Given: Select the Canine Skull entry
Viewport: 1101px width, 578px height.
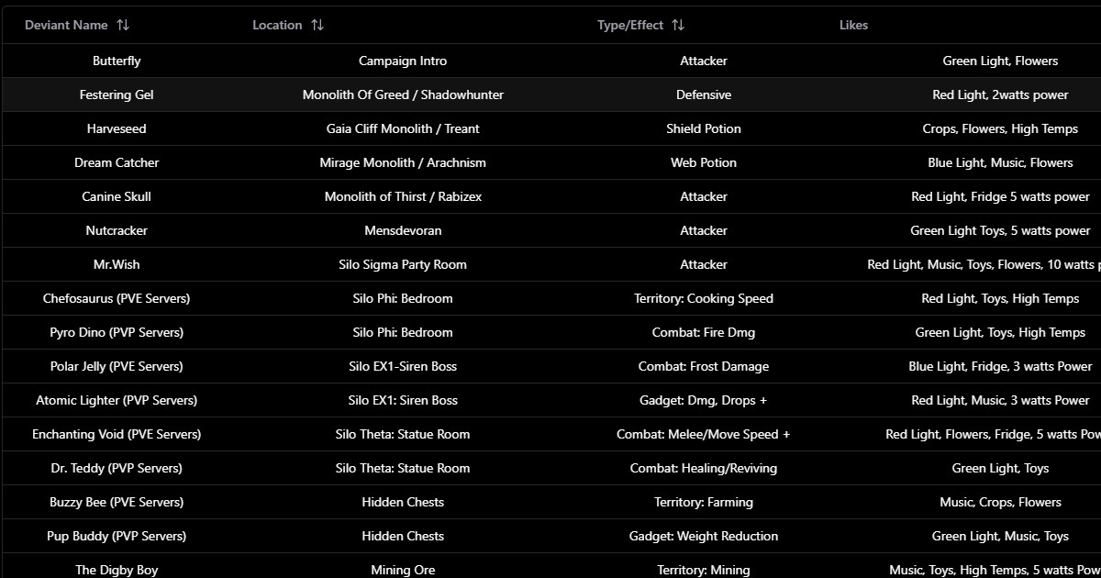Looking at the screenshot, I should tap(117, 197).
